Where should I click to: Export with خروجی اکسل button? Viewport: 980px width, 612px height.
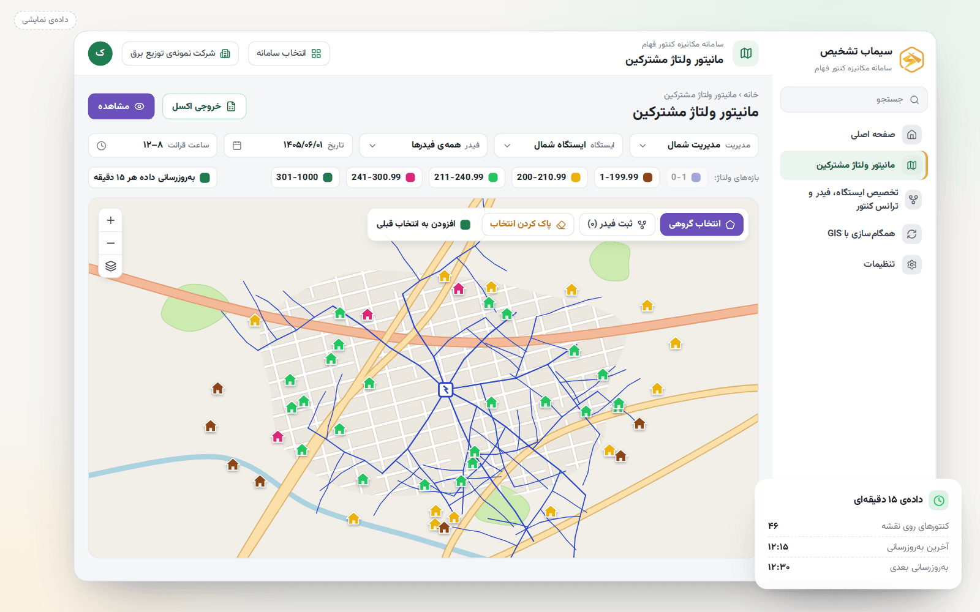tap(204, 106)
